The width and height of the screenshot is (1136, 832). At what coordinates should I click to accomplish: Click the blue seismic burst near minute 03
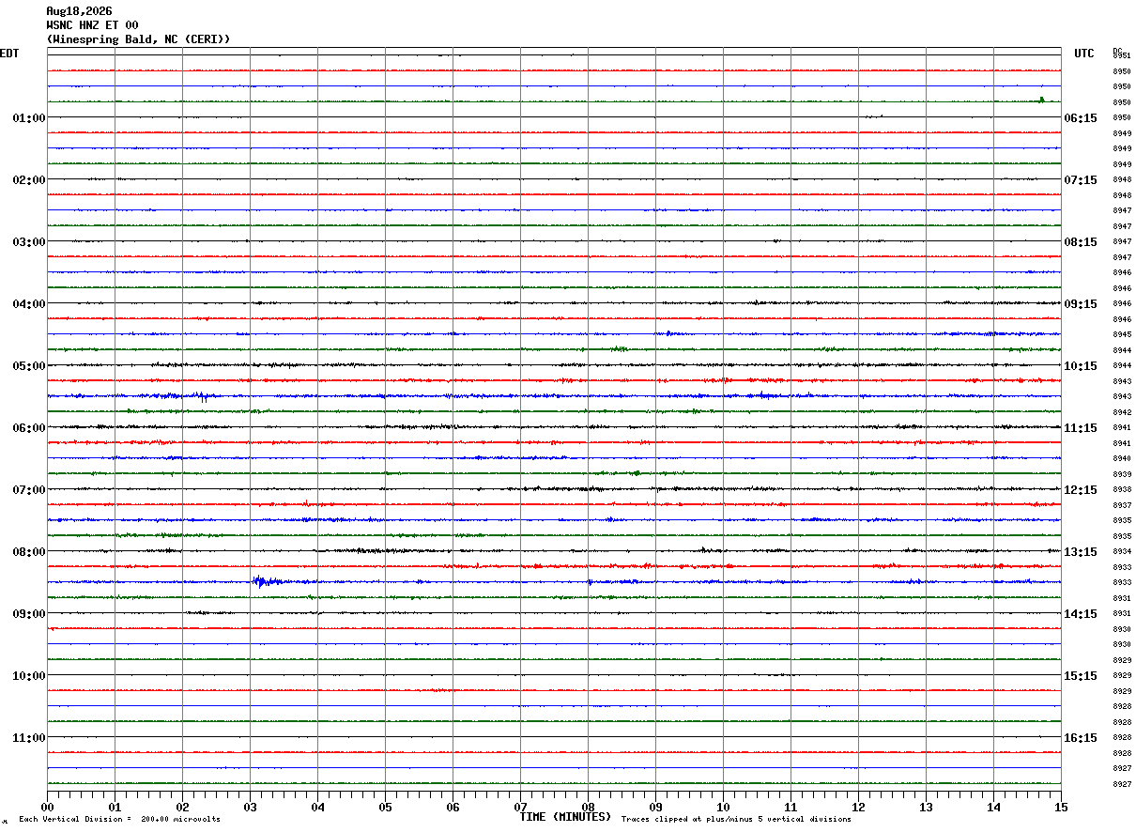(x=265, y=581)
